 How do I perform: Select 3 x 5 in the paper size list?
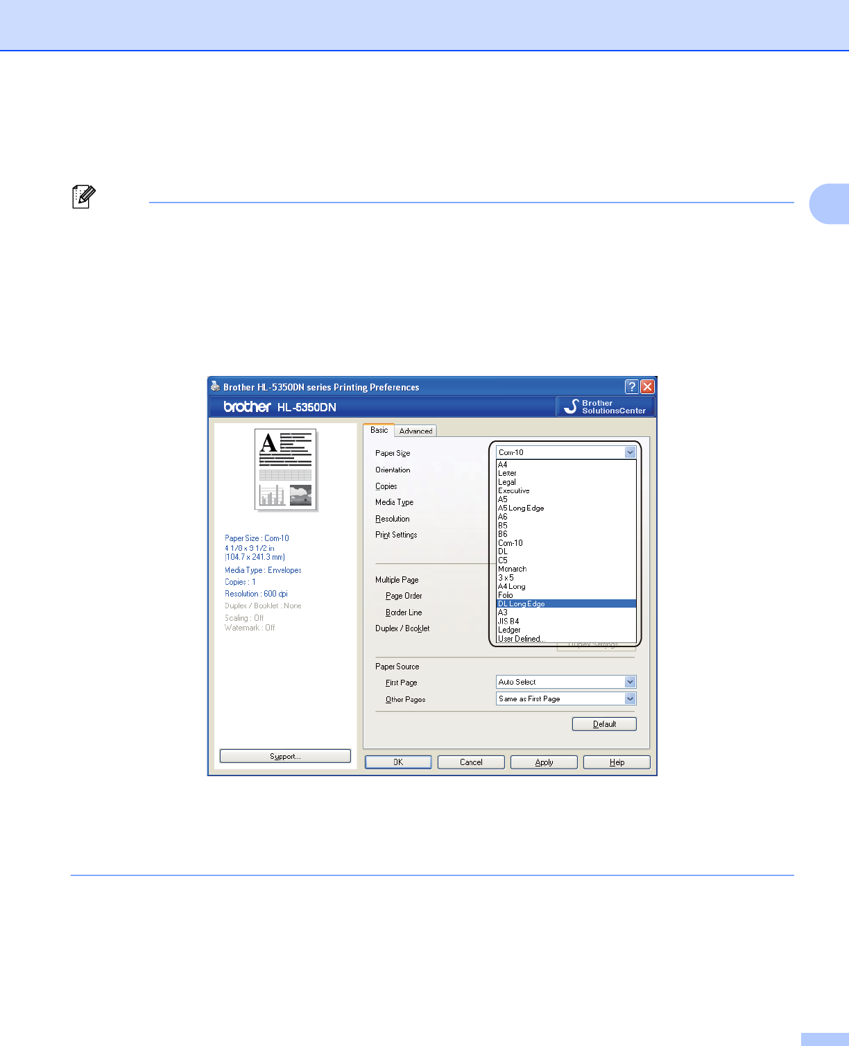pyautogui.click(x=566, y=578)
